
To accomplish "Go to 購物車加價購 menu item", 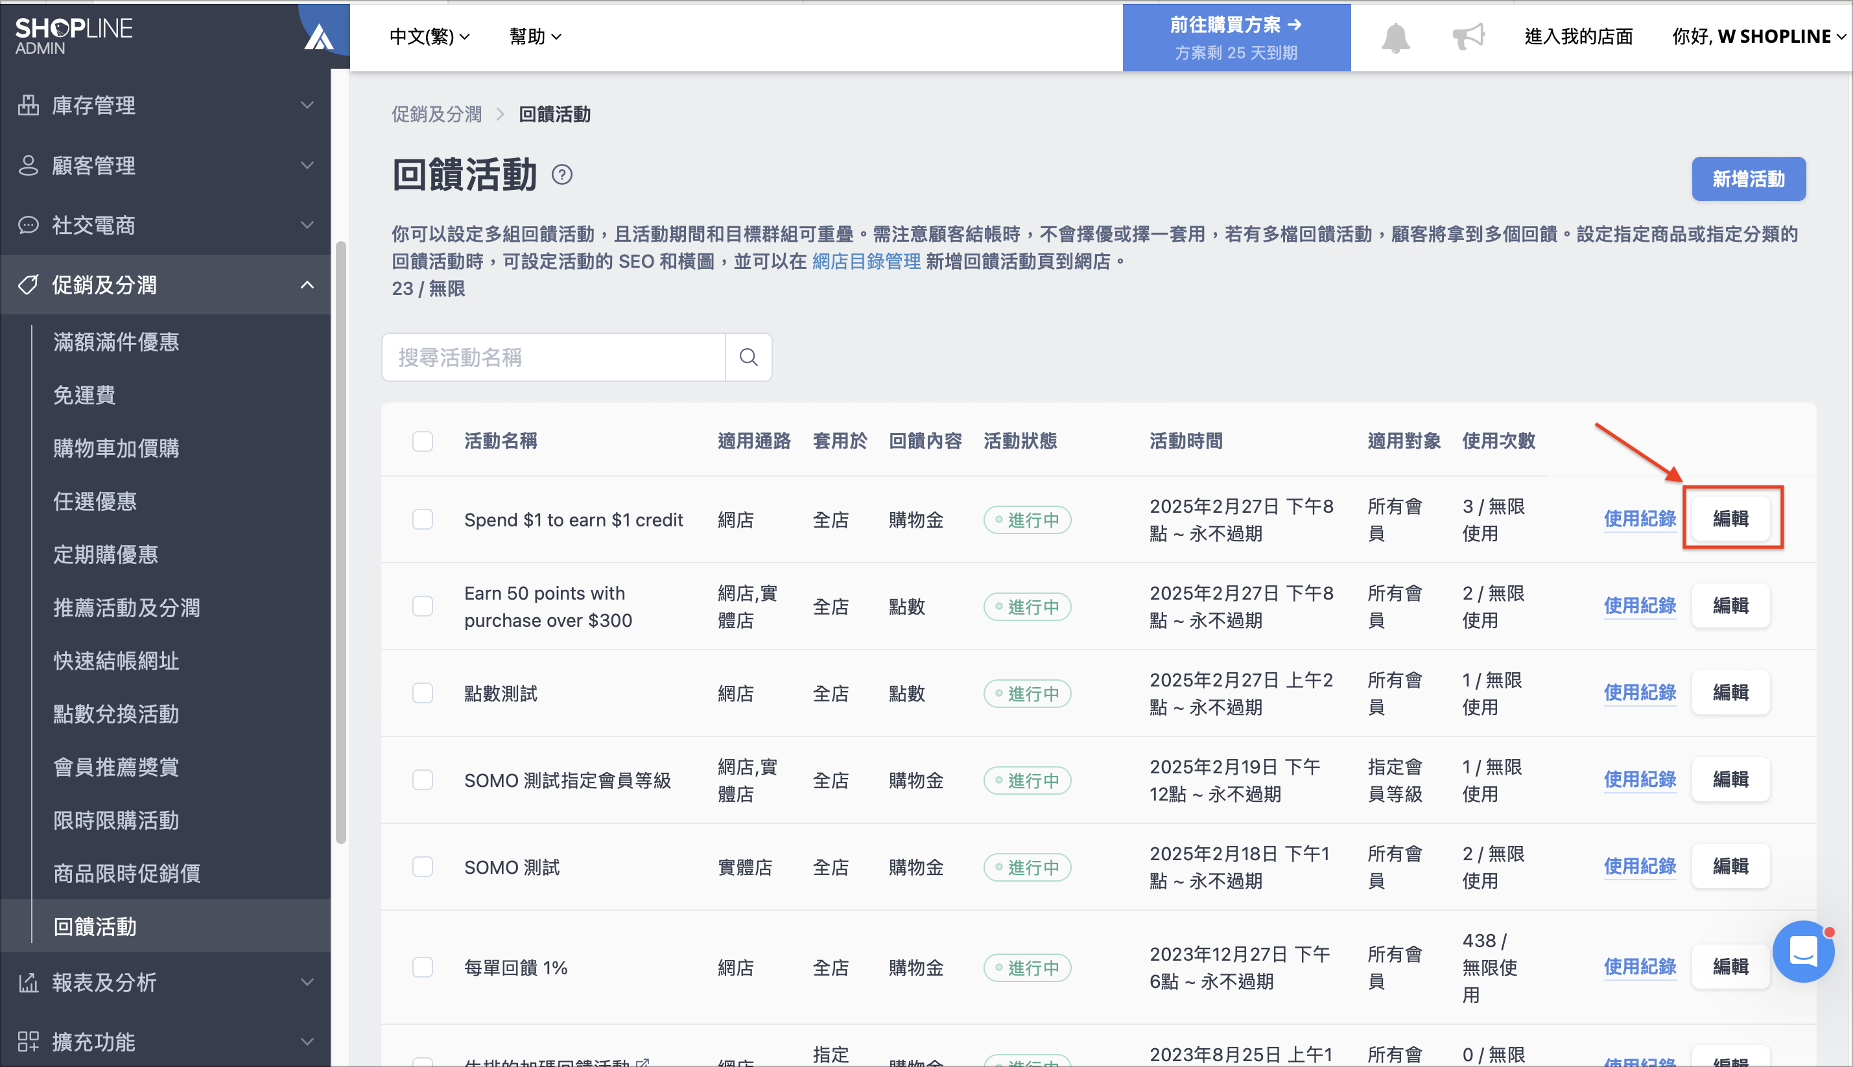I will coord(116,448).
